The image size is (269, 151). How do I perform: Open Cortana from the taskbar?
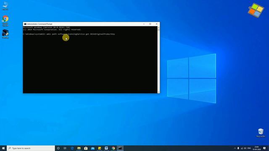(x=58, y=148)
